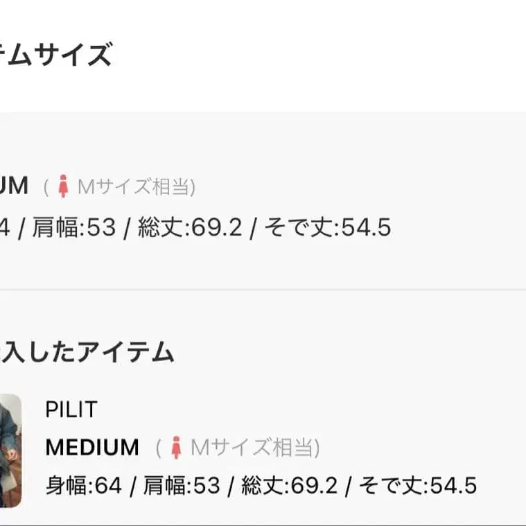Click Mサイズ相当 text in upper size row
Screen dimensions: 526x526
(136, 187)
